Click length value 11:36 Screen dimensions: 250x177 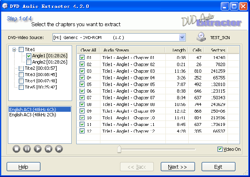pos(180,71)
